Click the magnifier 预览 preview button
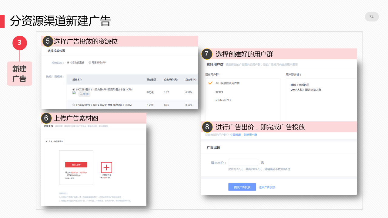The image size is (388, 218). [84, 94]
